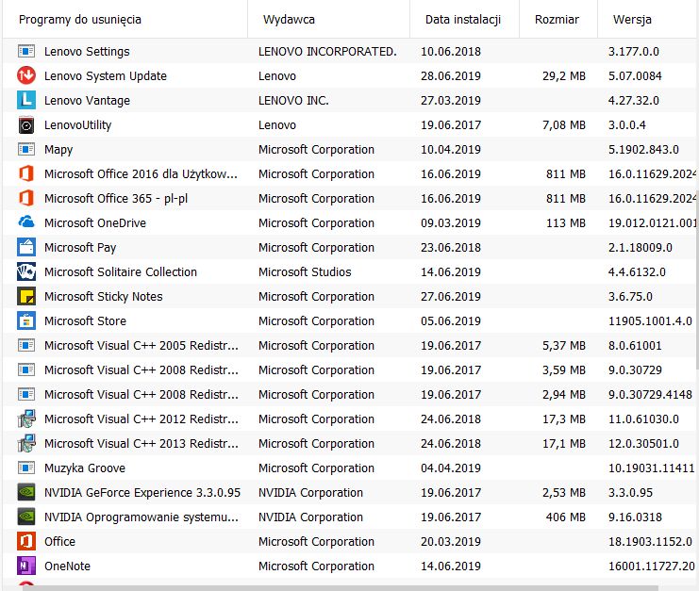
Task: Click the Muzyka Groove app icon
Action: click(x=26, y=468)
